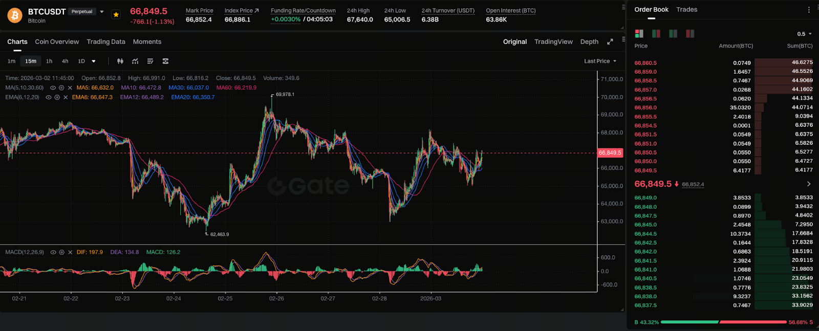Click the 66,849.5 current price tag on axis
819x331 pixels.
tap(610, 153)
